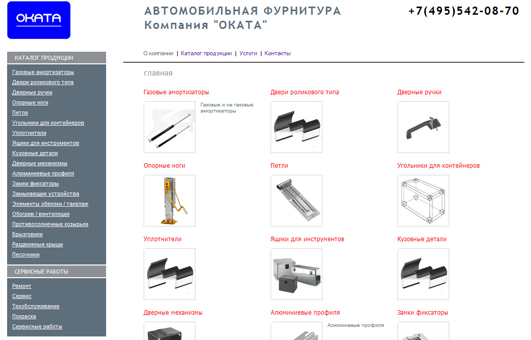The image size is (531, 340).
Task: Open the 'Противосолнечные козырьки' sidebar link
Action: 50,224
